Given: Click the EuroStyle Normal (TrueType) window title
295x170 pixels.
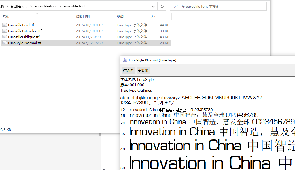Looking at the screenshot, I should tap(152, 60).
